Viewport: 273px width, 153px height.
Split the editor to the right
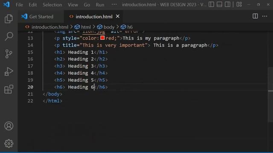click(x=255, y=16)
